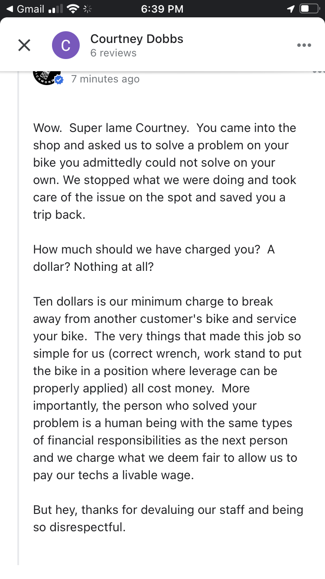Tap the location services arrow icon
This screenshot has width=325, height=579.
pyautogui.click(x=290, y=9)
